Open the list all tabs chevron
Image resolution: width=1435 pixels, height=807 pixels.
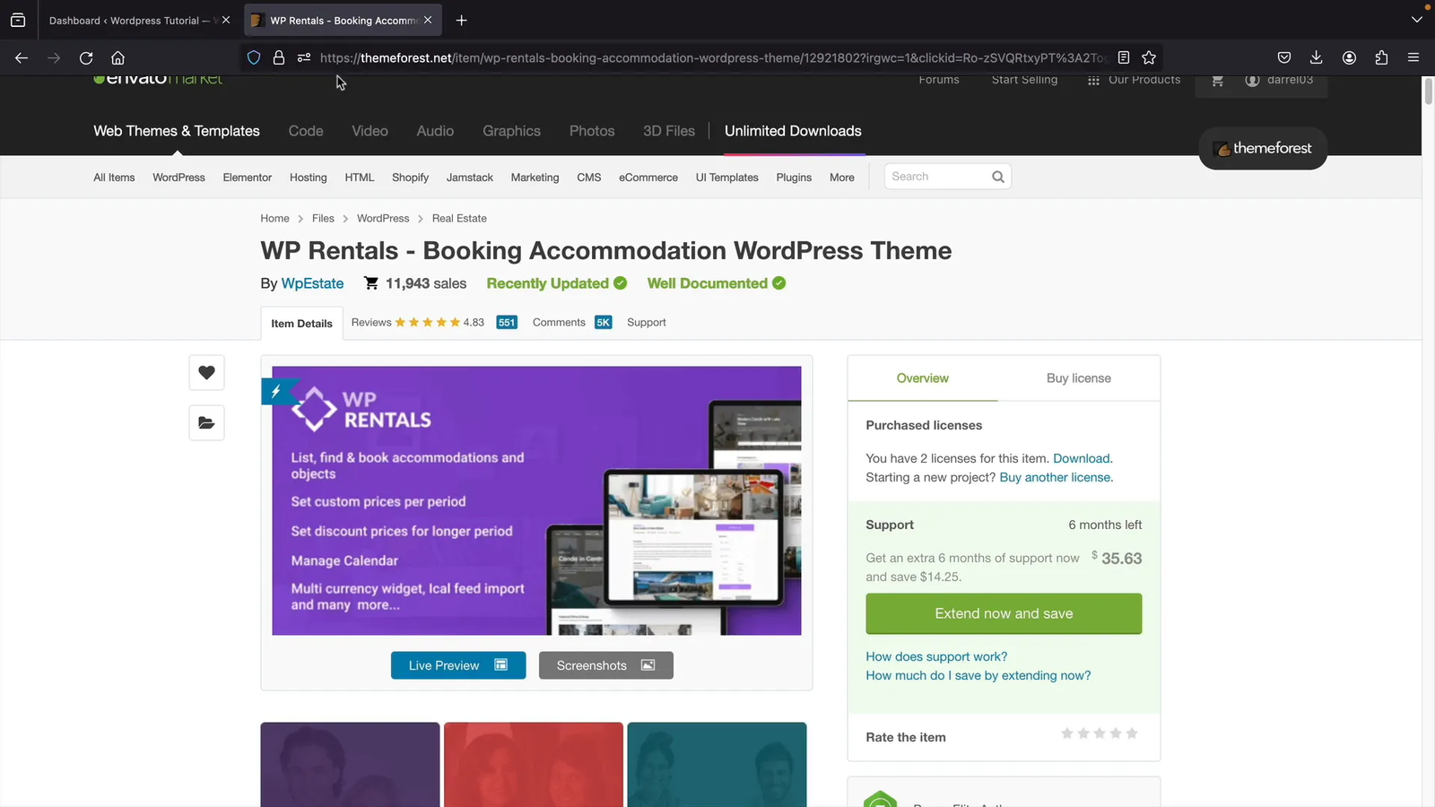click(x=1417, y=20)
